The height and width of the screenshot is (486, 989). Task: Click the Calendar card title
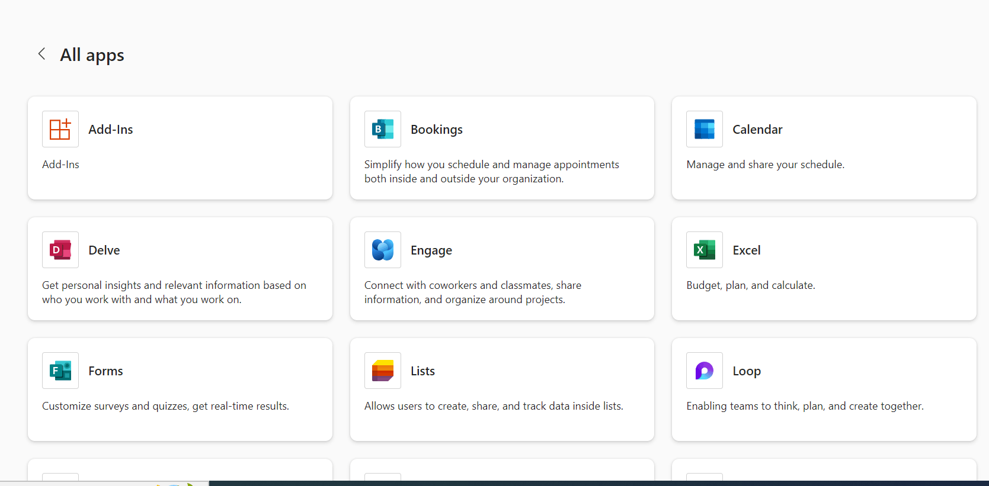757,130
